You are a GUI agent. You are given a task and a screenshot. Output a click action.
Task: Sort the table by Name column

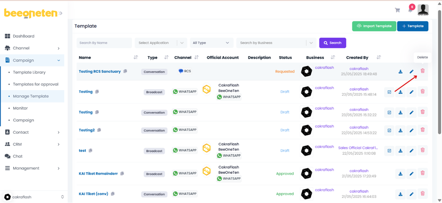136,58
